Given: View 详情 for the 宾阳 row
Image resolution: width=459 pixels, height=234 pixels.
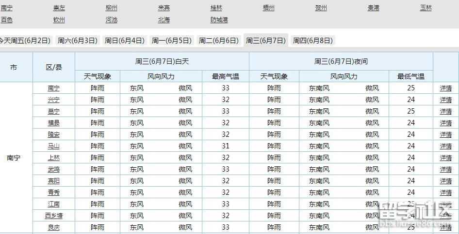Looking at the screenshot, I should pos(445,181).
